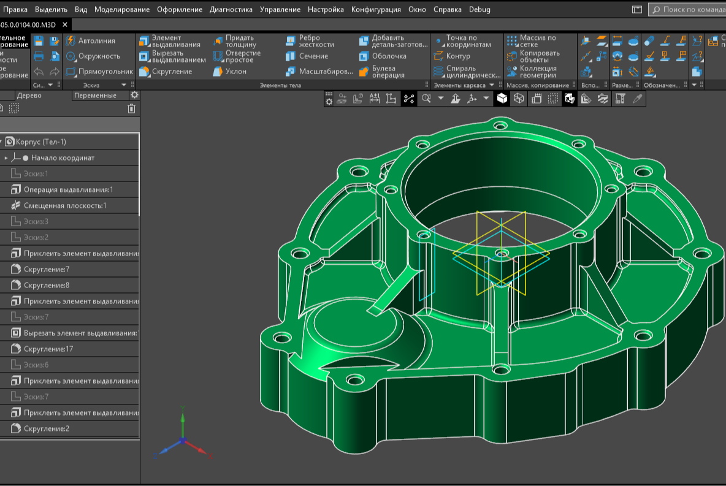
Task: Expand the Эскиз panel dropdown arrow
Action: 124,85
